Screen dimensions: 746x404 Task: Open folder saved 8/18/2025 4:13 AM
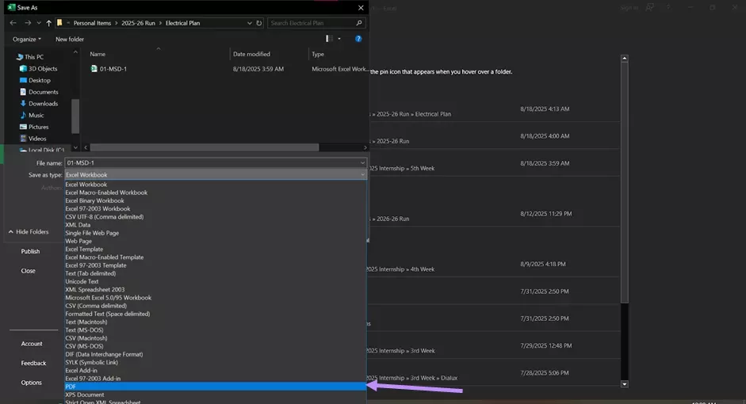495,109
